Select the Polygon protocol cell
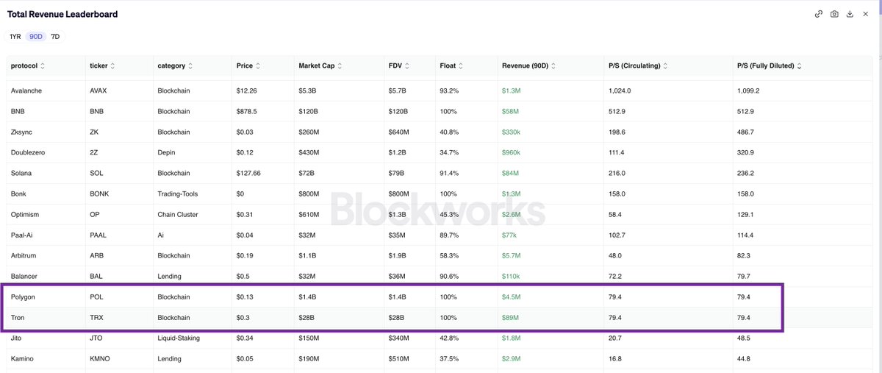The image size is (882, 373). tap(24, 296)
